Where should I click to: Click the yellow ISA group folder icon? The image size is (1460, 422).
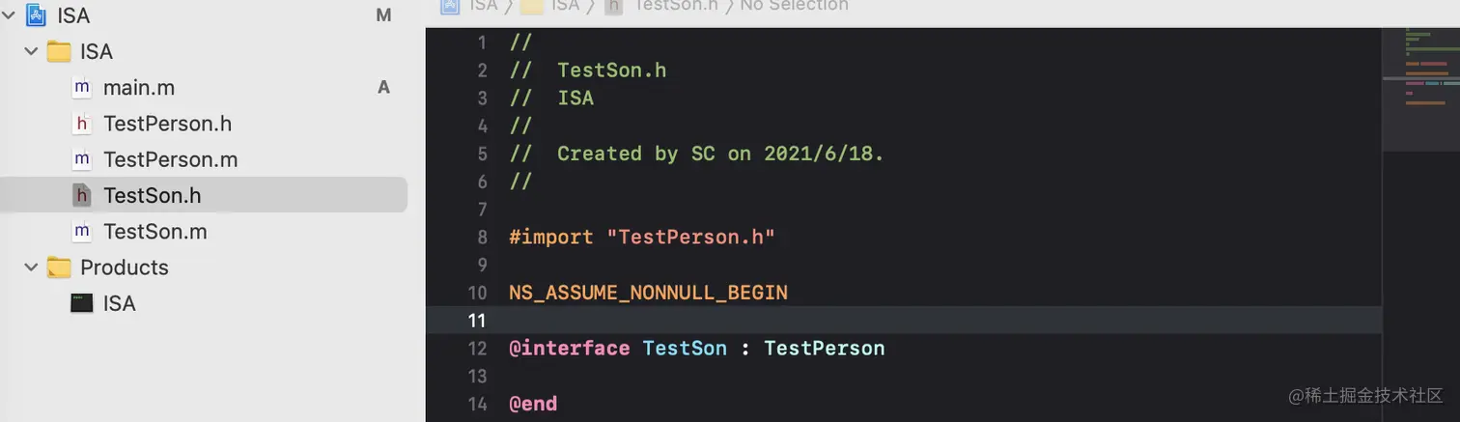pyautogui.click(x=60, y=51)
